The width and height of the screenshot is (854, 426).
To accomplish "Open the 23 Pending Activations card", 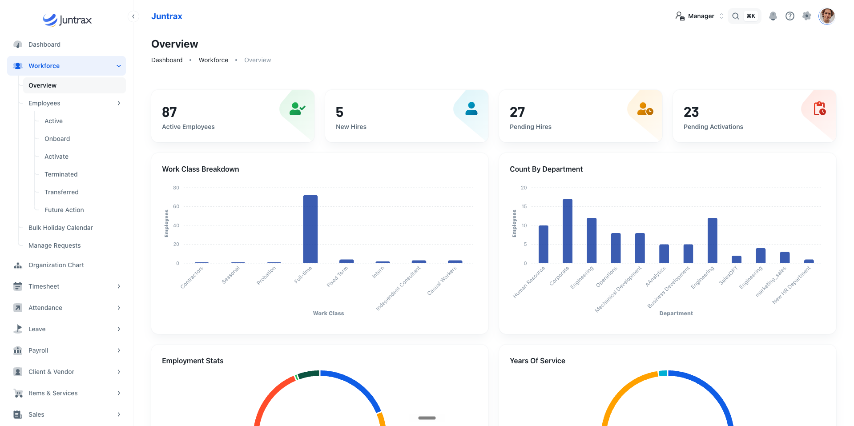I will [x=754, y=116].
